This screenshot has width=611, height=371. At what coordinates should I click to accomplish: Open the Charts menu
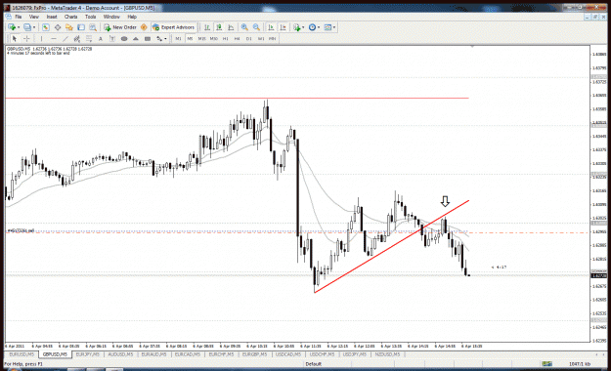(70, 17)
